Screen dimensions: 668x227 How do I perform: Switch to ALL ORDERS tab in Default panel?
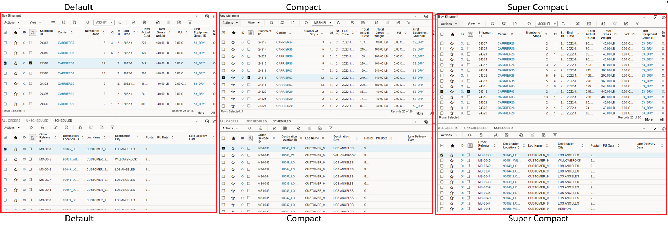click(x=11, y=121)
